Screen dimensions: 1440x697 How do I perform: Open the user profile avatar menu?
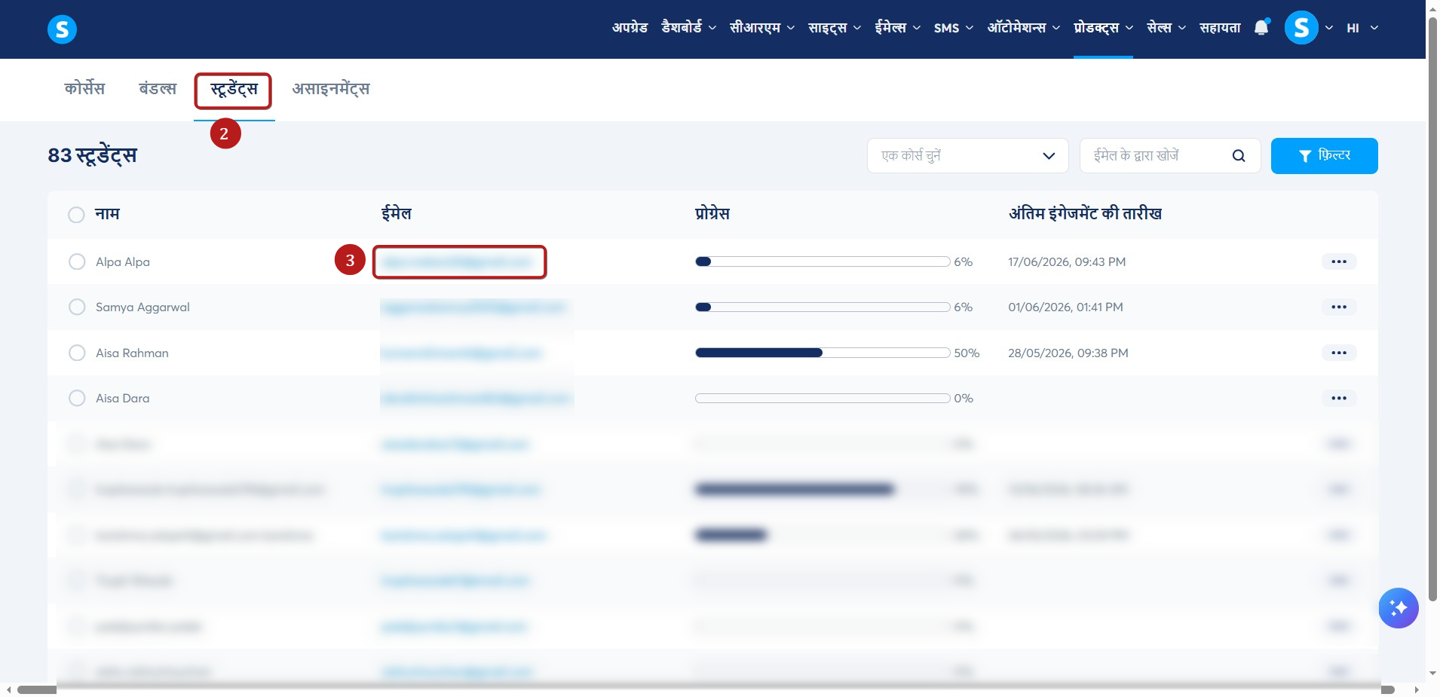pos(1301,28)
